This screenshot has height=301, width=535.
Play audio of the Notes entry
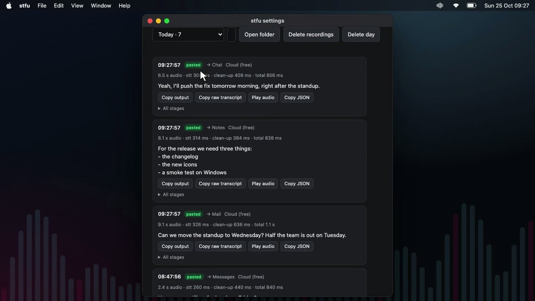tap(263, 184)
